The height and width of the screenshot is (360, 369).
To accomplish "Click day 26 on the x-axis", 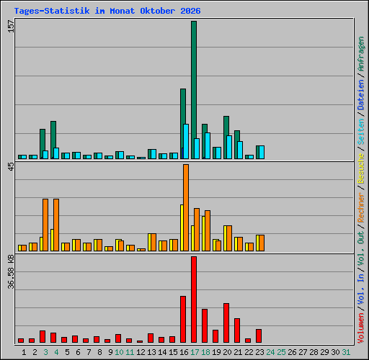I will (x=292, y=352).
